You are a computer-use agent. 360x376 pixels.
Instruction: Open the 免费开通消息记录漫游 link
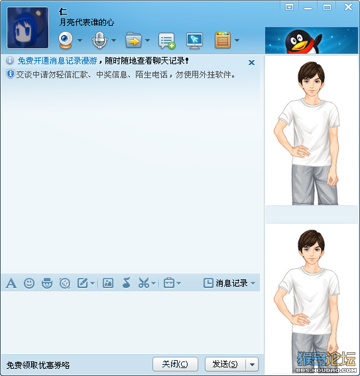click(58, 61)
